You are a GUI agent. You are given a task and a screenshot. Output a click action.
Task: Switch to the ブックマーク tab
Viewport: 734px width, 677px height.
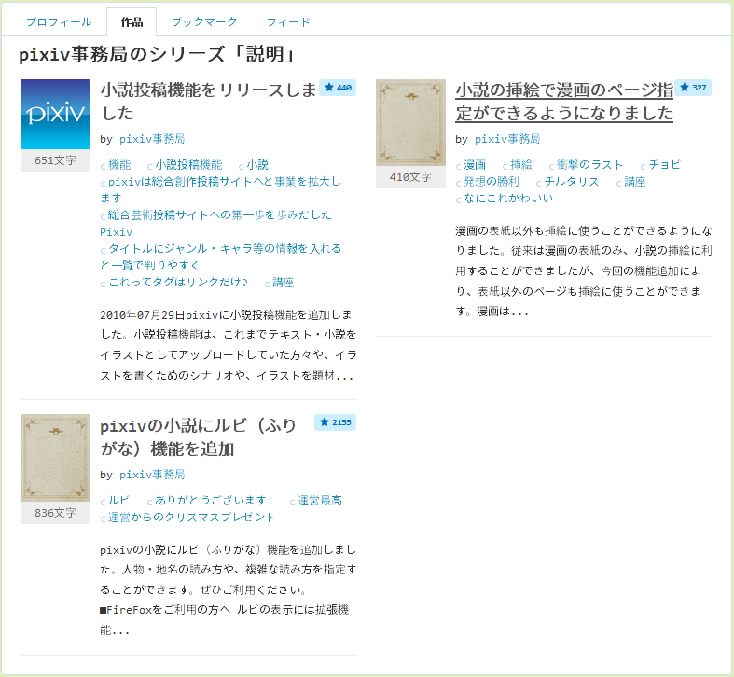point(204,22)
